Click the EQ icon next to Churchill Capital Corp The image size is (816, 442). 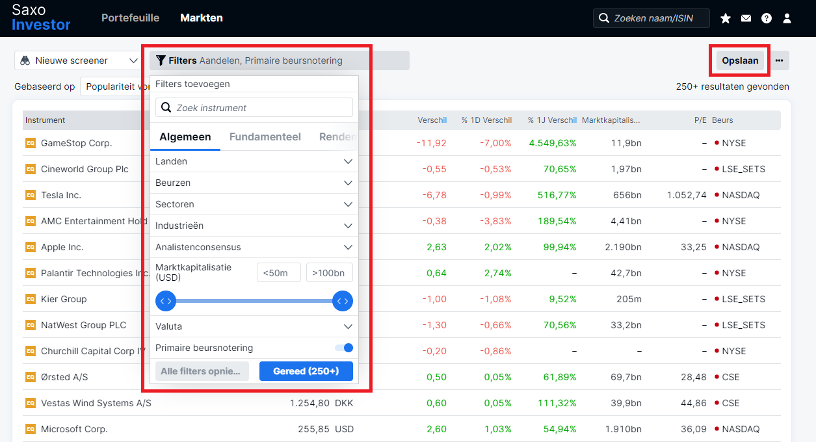[x=30, y=351]
